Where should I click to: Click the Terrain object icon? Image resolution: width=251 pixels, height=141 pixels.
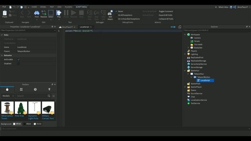192,41
